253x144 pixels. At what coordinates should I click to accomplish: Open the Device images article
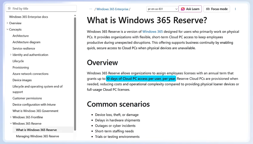point(22,80)
